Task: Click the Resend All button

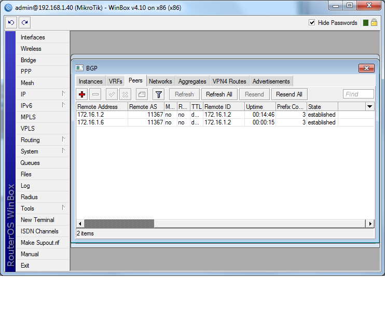Action: (x=289, y=94)
